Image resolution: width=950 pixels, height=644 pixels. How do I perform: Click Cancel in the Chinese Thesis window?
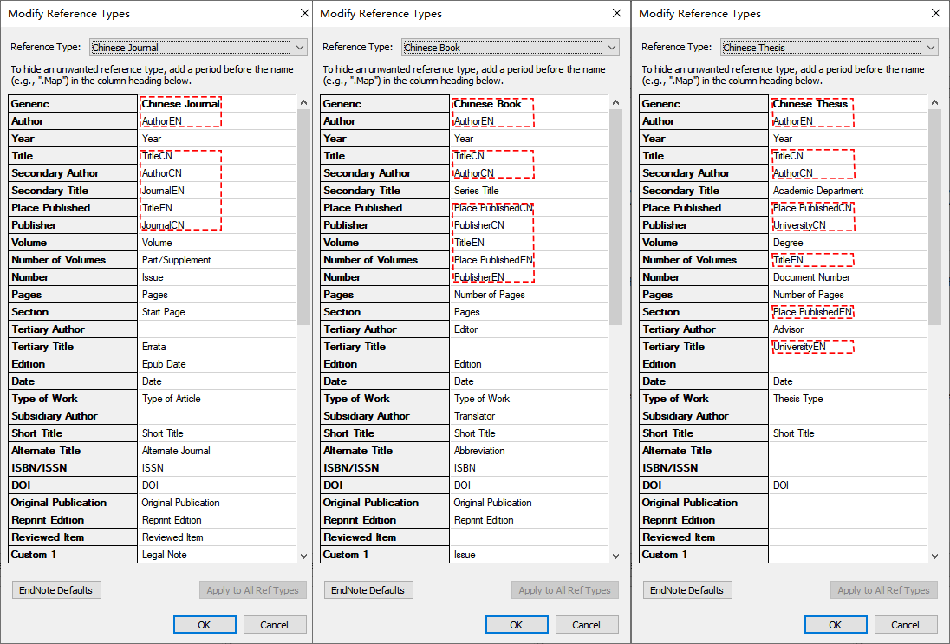coord(905,625)
